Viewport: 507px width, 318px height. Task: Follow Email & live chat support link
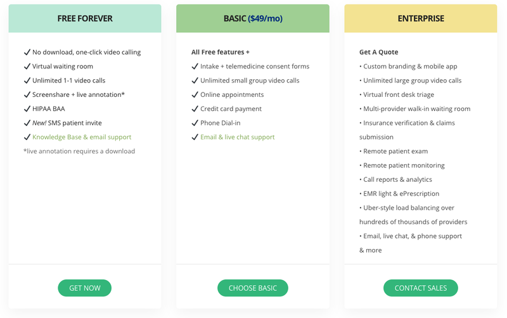point(237,137)
